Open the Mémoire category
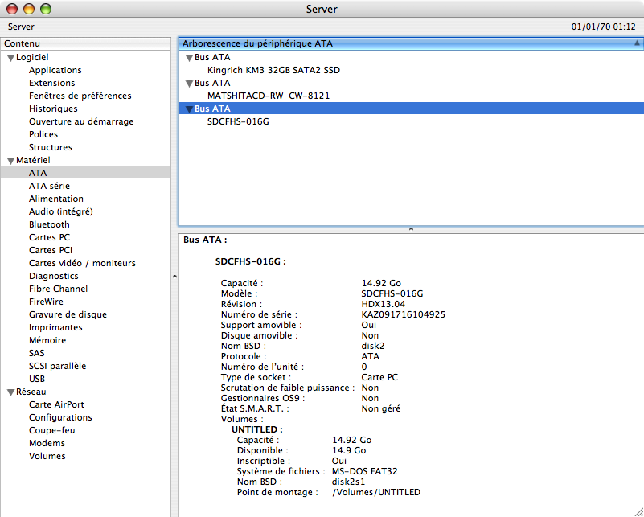 click(47, 340)
